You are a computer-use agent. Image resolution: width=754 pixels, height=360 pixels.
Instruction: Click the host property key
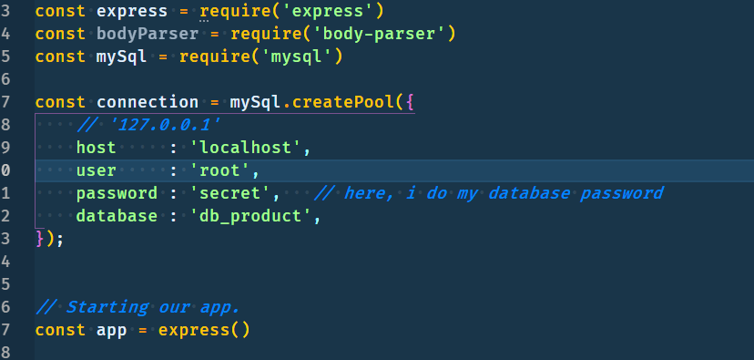(x=97, y=148)
